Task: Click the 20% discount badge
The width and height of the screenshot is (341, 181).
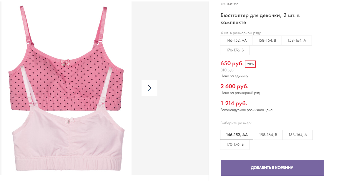Action: tap(250, 64)
